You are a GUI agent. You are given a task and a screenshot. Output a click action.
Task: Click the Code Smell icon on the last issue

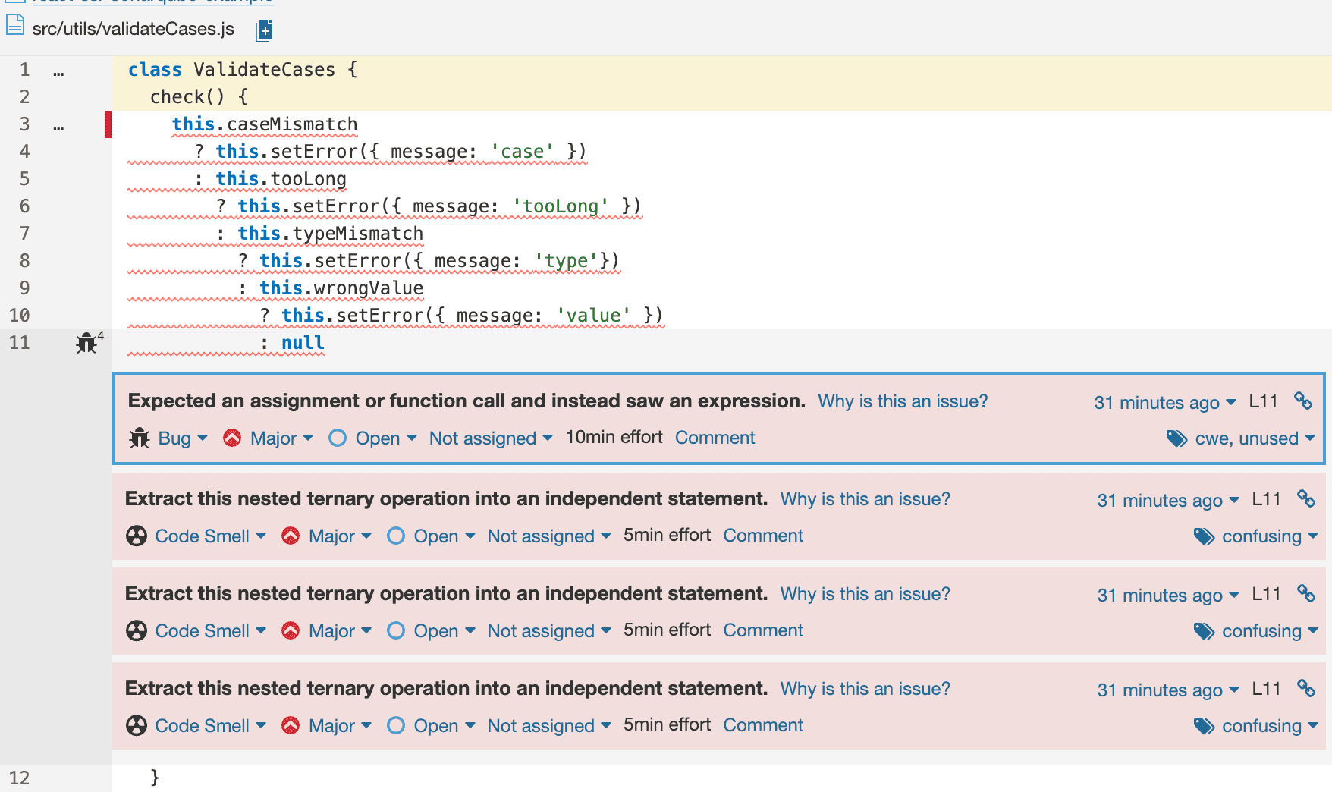(x=137, y=725)
